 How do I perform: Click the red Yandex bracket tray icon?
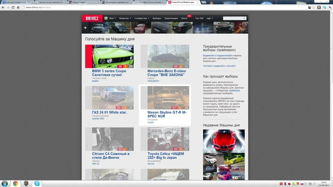point(298,184)
